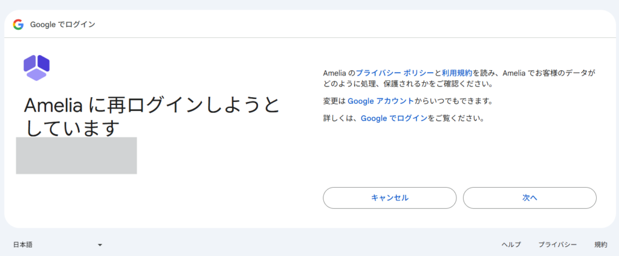Follow the Google アカウント link
Viewport: 619px width, 256px height.
(381, 101)
